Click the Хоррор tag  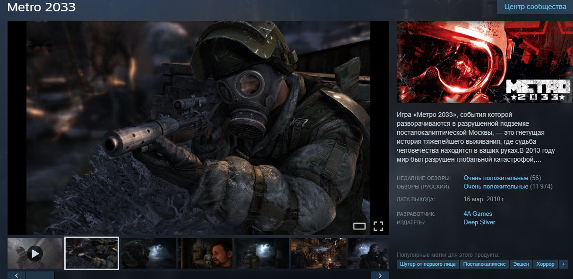[x=546, y=264]
